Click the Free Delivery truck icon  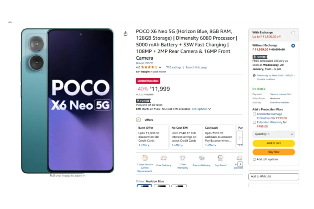[164, 158]
